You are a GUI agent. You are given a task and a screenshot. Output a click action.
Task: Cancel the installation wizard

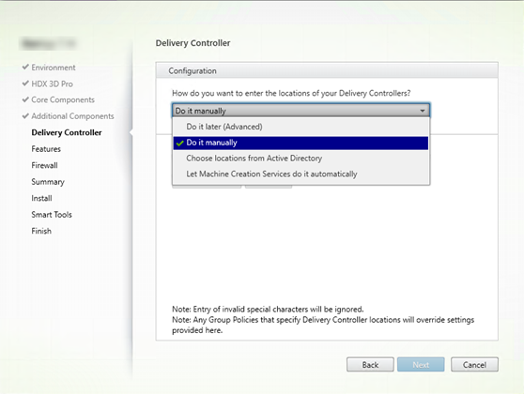[474, 365]
